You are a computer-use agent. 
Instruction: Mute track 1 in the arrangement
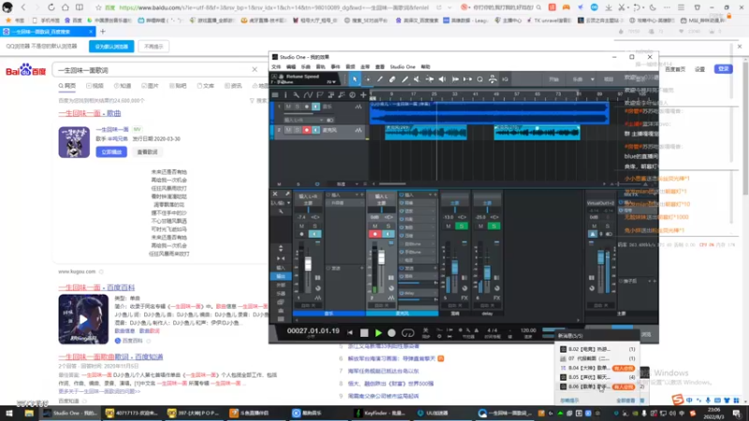[x=288, y=107]
